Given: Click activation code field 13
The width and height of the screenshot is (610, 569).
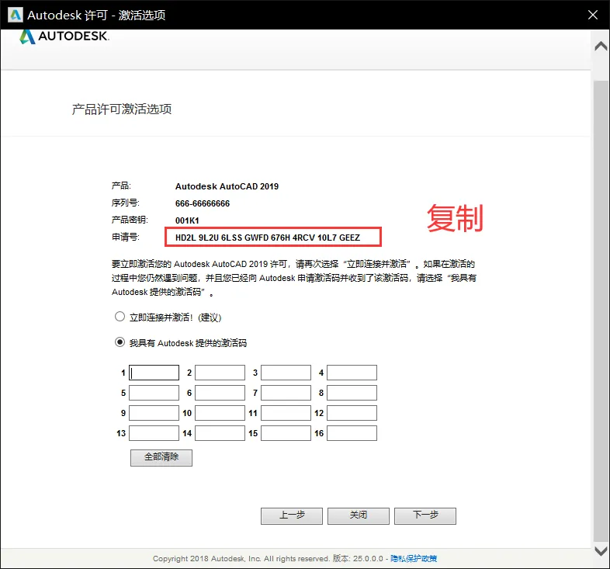Looking at the screenshot, I should tap(154, 433).
